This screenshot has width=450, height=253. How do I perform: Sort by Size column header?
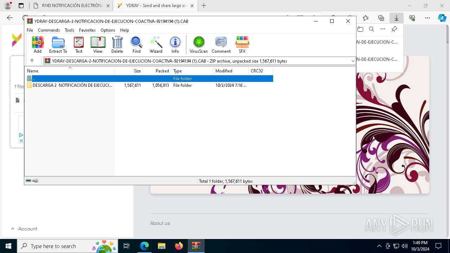129,71
